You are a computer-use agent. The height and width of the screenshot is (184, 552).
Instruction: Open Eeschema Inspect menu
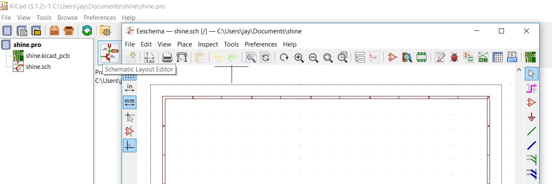208,44
